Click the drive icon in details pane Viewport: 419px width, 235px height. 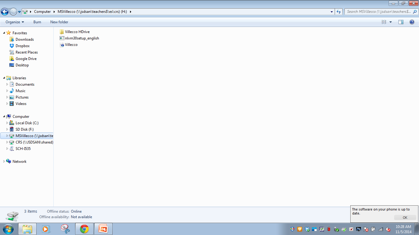point(12,216)
